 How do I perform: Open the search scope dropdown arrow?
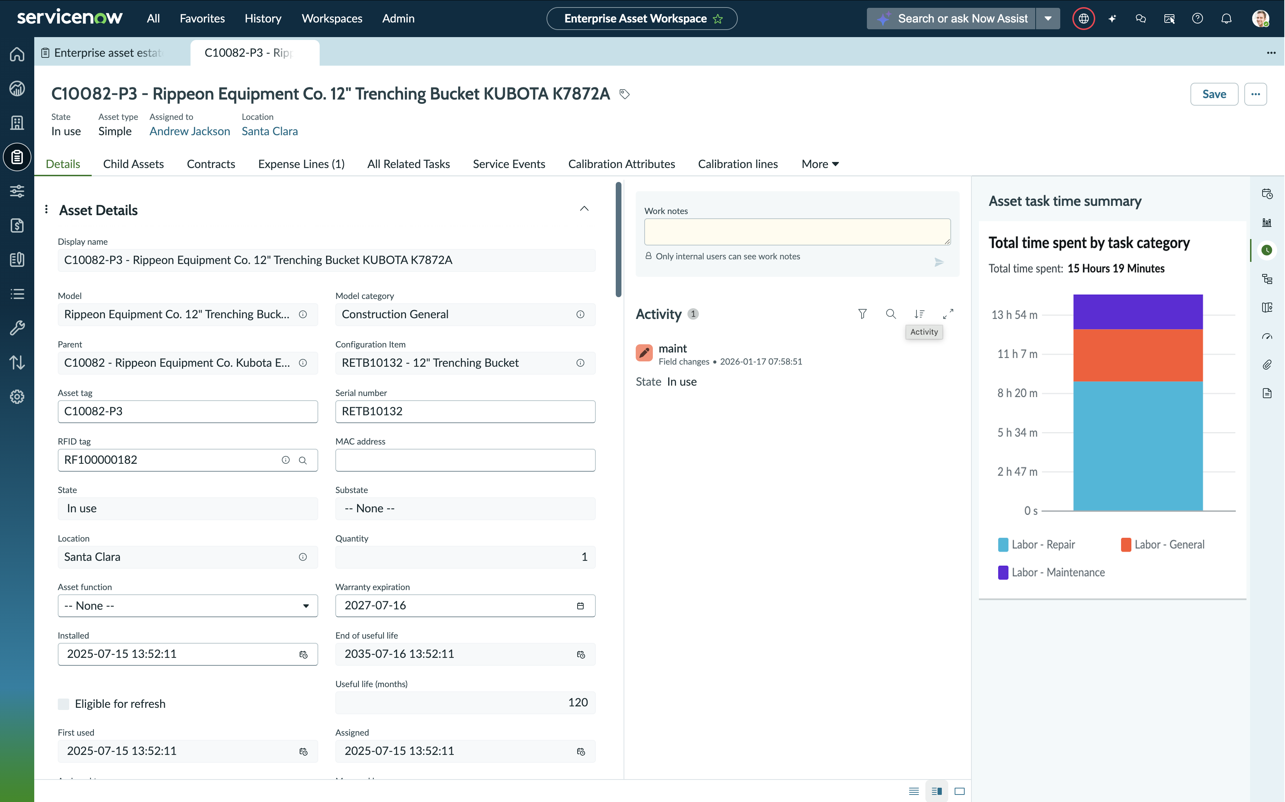pyautogui.click(x=1048, y=19)
